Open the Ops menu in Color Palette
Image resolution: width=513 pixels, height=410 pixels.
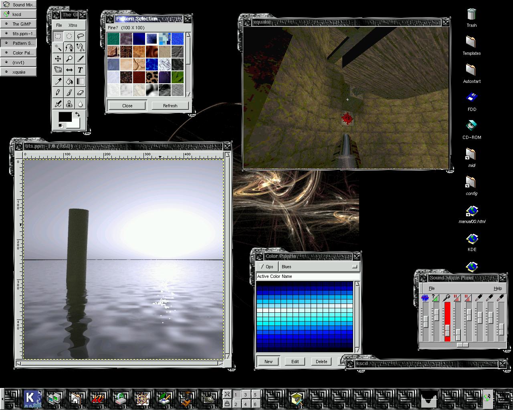click(x=267, y=267)
